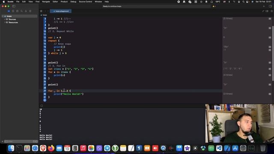Open the Project navigator icon

[x=9, y=11]
